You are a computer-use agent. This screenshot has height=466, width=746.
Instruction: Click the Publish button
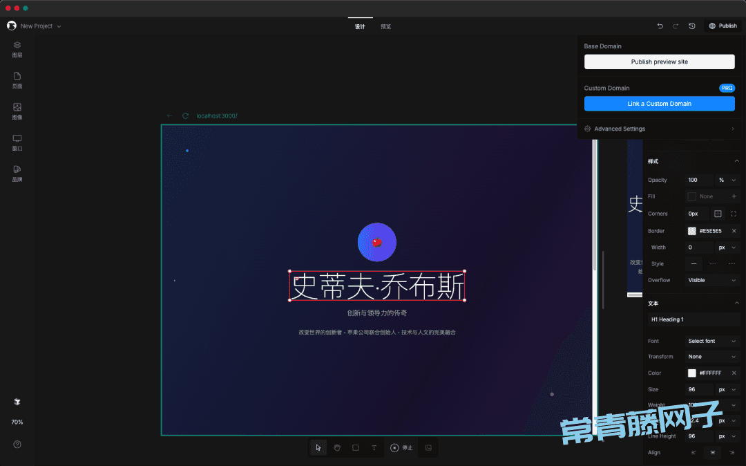(723, 26)
